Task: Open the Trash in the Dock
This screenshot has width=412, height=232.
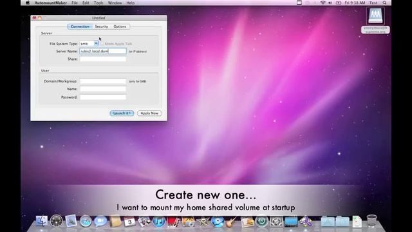Action: 371,221
